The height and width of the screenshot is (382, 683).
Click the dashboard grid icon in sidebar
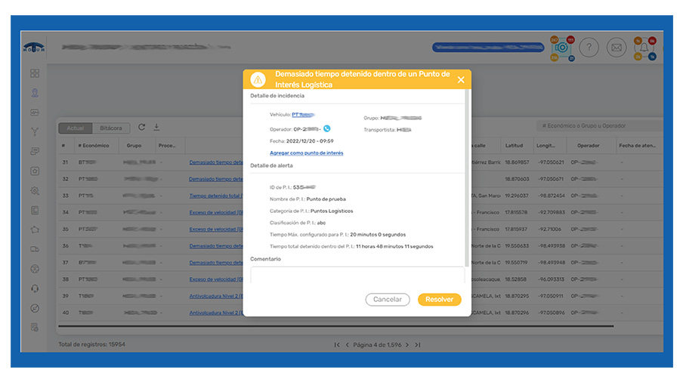[35, 73]
